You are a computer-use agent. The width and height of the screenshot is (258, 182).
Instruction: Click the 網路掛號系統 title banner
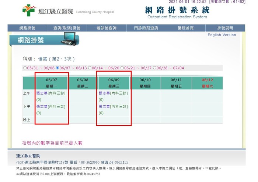pos(177,12)
